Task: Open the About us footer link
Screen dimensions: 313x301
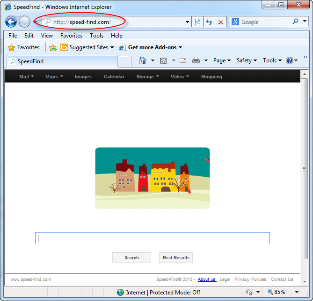Action: pyautogui.click(x=207, y=279)
